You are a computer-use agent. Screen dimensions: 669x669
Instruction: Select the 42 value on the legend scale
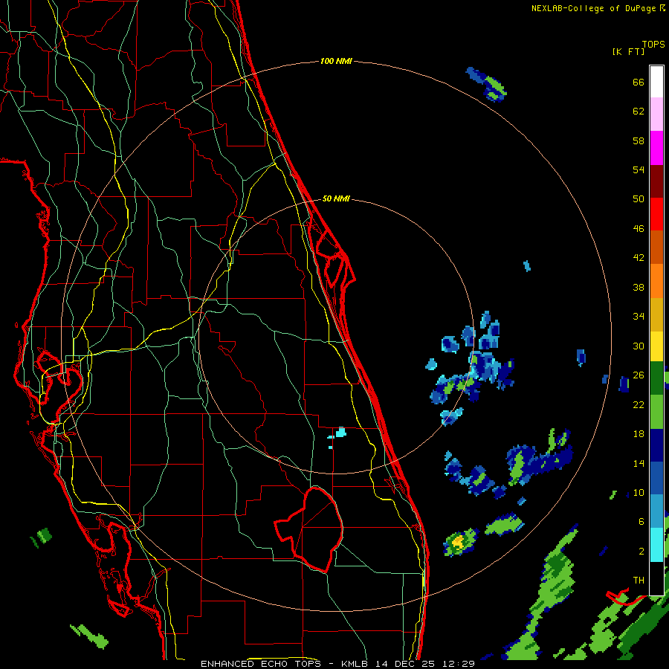[639, 258]
